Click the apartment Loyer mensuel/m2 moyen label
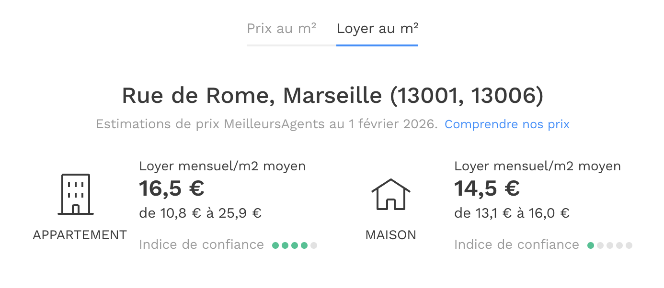The image size is (664, 288). coord(222,166)
